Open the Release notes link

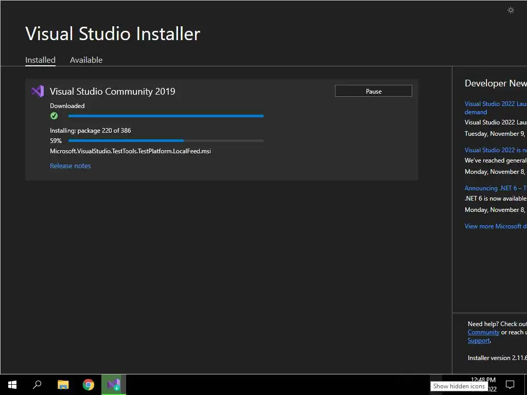(x=70, y=166)
